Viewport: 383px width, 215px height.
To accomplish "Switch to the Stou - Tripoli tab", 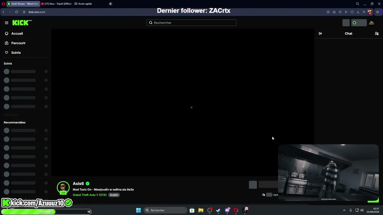I will (x=56, y=4).
